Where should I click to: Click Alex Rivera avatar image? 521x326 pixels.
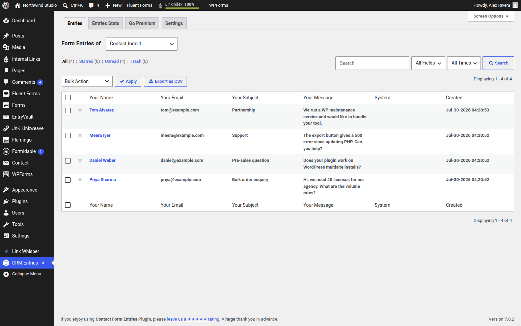[x=515, y=5]
